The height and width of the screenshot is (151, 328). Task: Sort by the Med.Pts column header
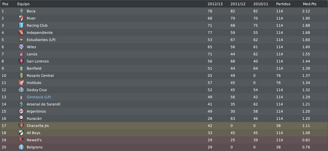(x=310, y=4)
